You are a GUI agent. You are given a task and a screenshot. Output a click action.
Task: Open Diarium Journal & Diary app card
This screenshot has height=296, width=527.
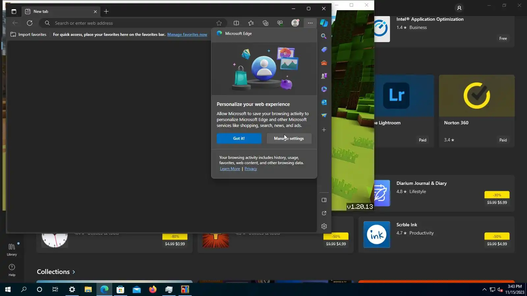[444, 193]
